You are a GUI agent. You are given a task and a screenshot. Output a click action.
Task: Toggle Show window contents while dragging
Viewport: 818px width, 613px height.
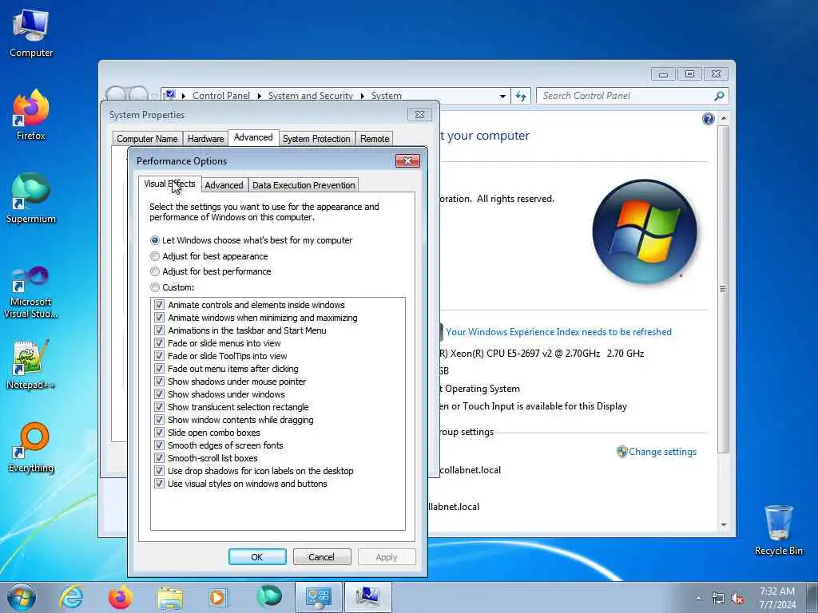coord(159,420)
